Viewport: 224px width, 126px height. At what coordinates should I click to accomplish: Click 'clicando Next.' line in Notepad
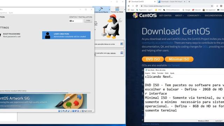pos(159,77)
